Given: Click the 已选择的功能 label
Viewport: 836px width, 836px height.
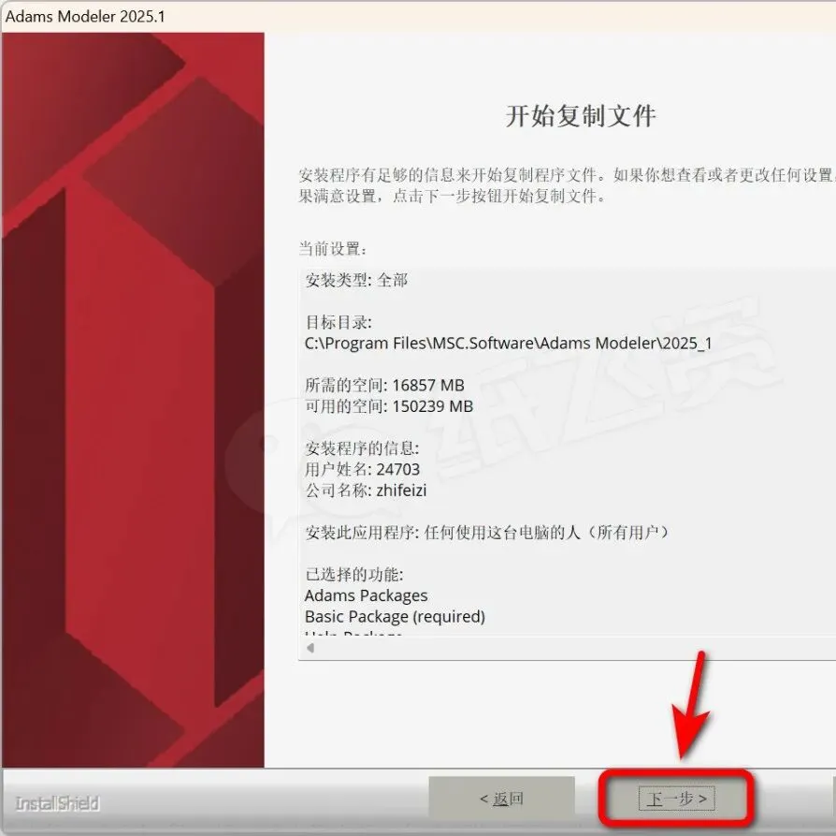Looking at the screenshot, I should tap(354, 575).
